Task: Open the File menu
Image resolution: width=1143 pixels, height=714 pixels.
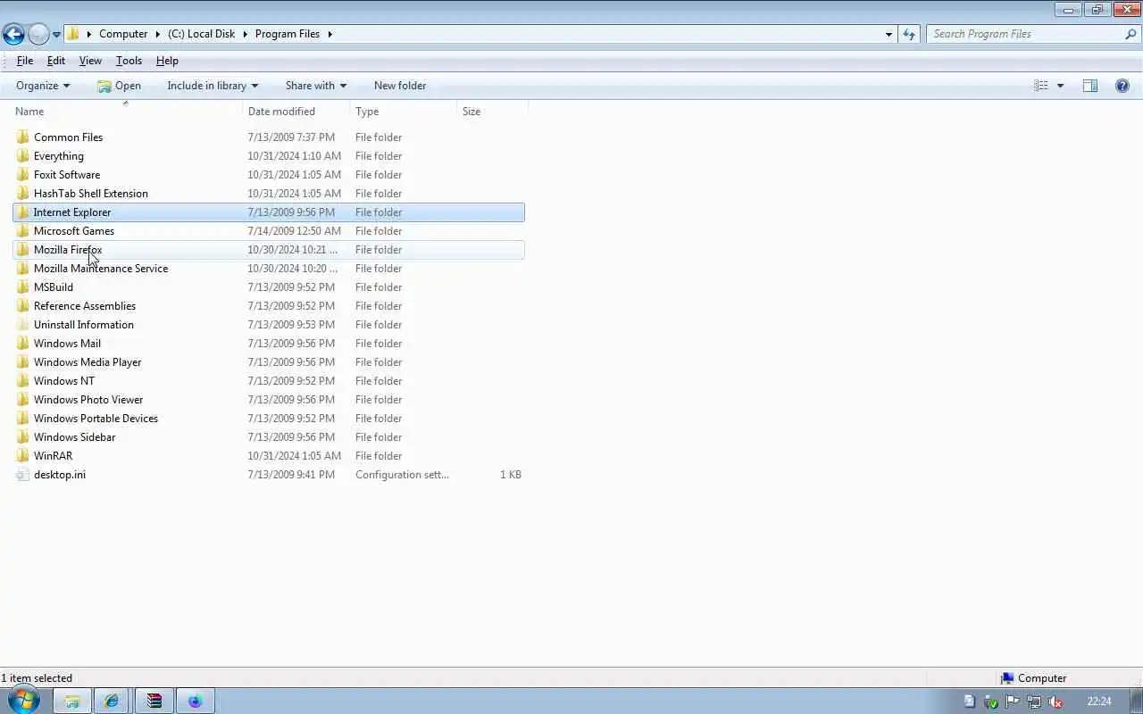Action: tap(25, 61)
